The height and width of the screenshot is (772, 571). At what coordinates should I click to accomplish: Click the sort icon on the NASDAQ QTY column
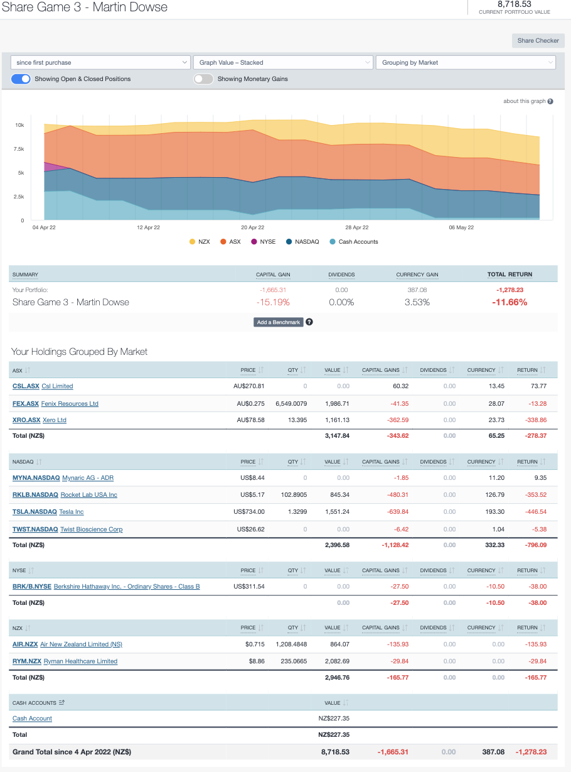click(x=303, y=462)
